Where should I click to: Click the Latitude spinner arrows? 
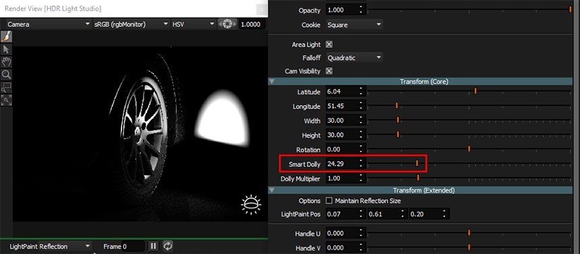tap(361, 92)
